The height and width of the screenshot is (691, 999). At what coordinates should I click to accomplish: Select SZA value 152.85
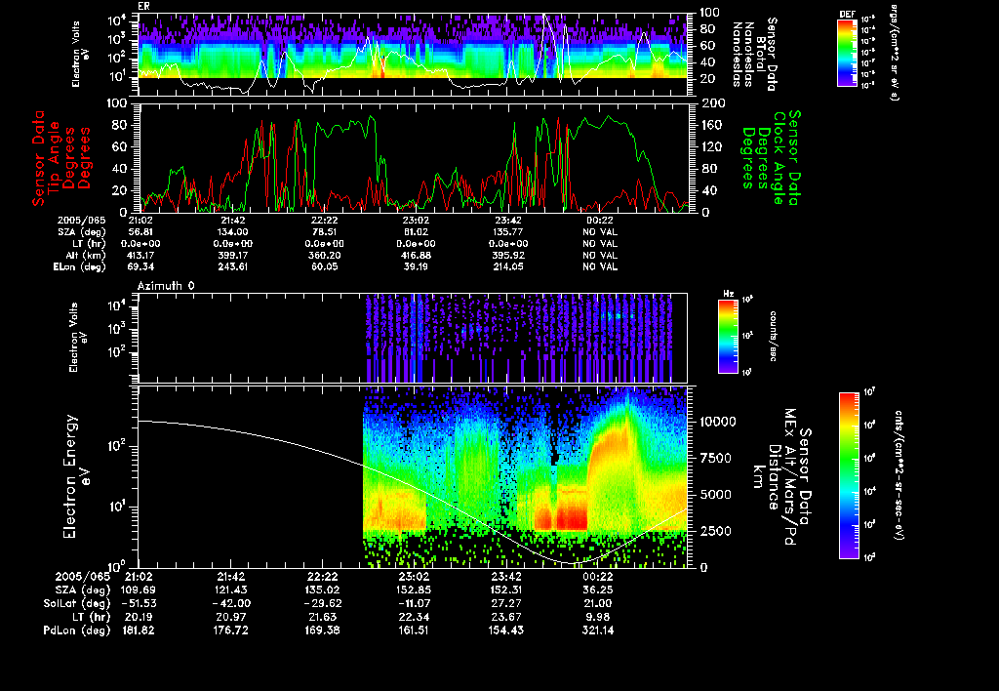tap(413, 590)
